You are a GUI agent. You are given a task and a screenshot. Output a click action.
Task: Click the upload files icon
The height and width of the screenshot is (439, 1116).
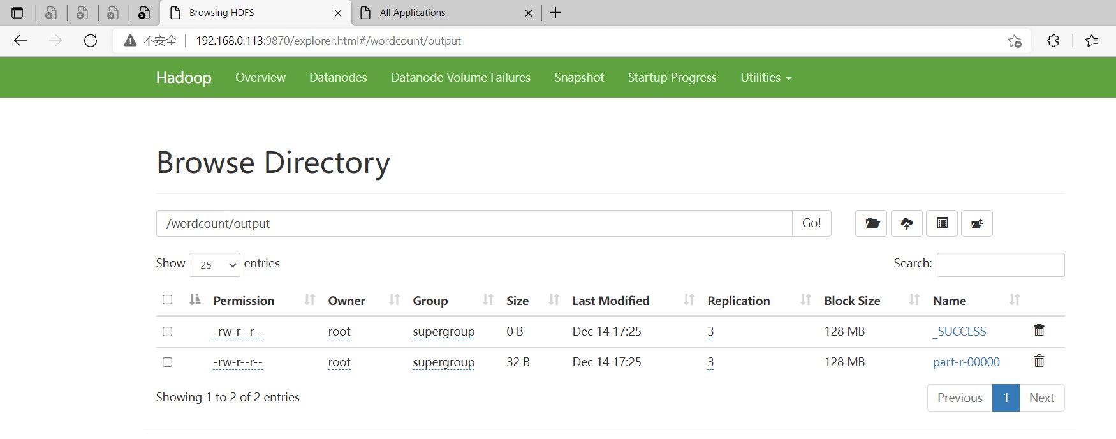pyautogui.click(x=906, y=223)
